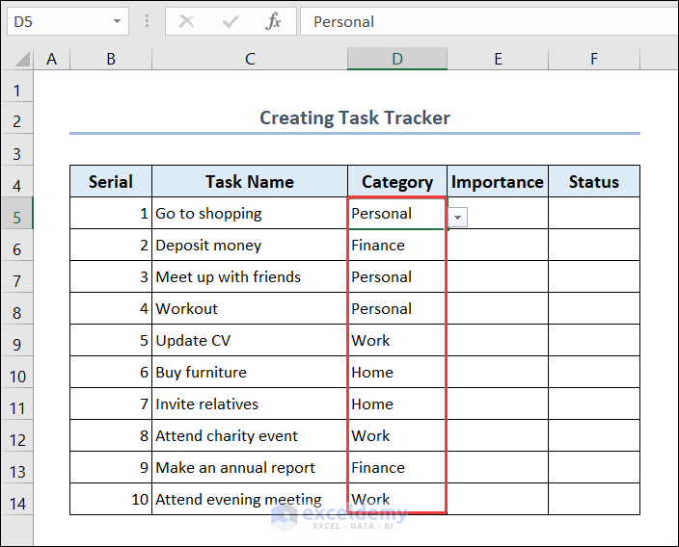Click Home category in Invite relatives row
The image size is (679, 547).
point(397,404)
